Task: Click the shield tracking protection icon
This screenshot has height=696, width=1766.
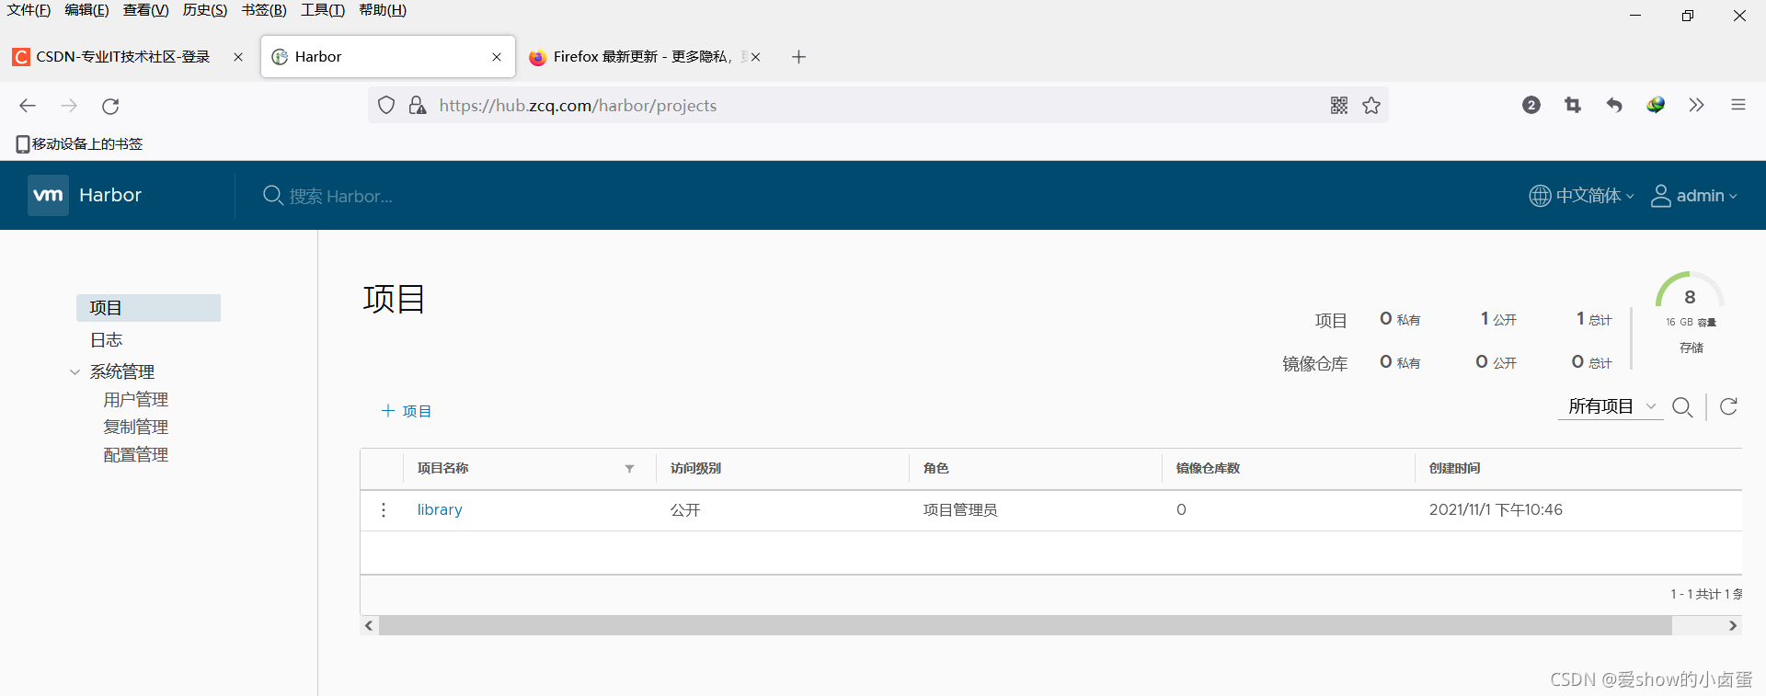Action: [x=386, y=106]
